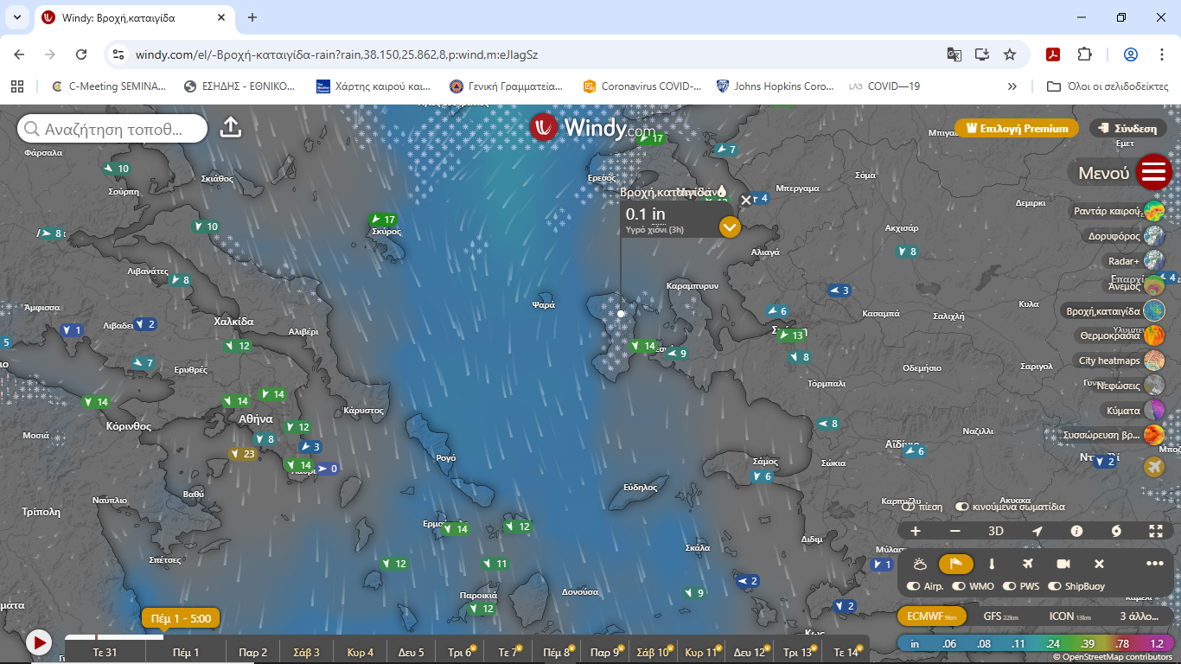Toggle κινούμενα σωματίδια particles switch

[962, 507]
